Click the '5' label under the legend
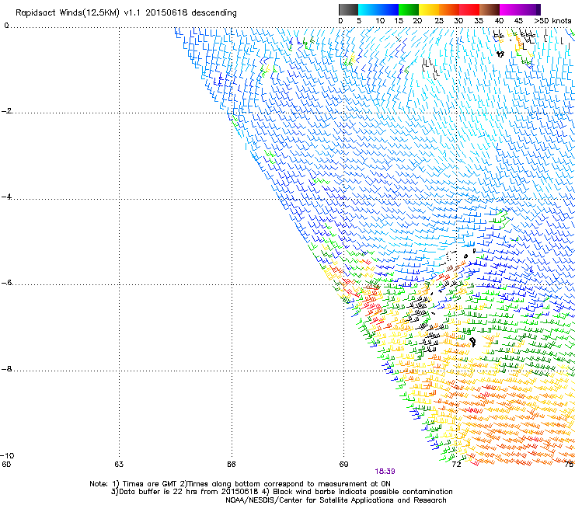575x505 pixels. click(x=359, y=21)
